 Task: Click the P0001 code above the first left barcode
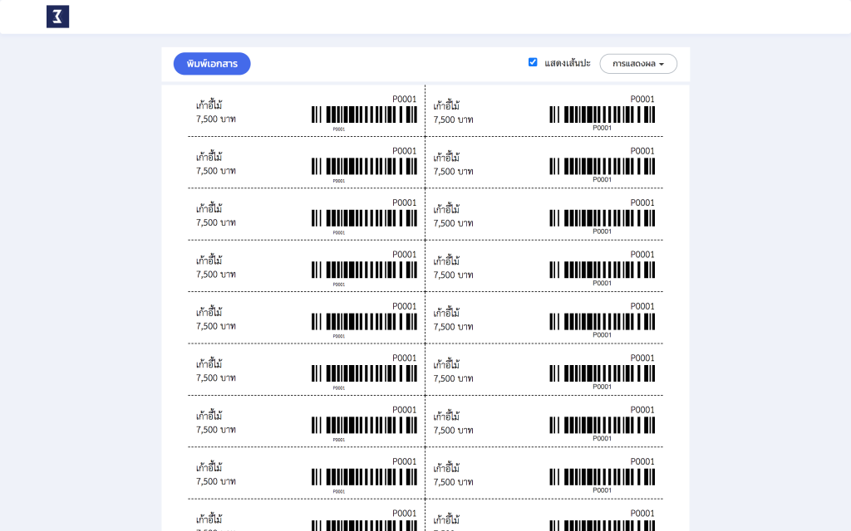coord(405,100)
